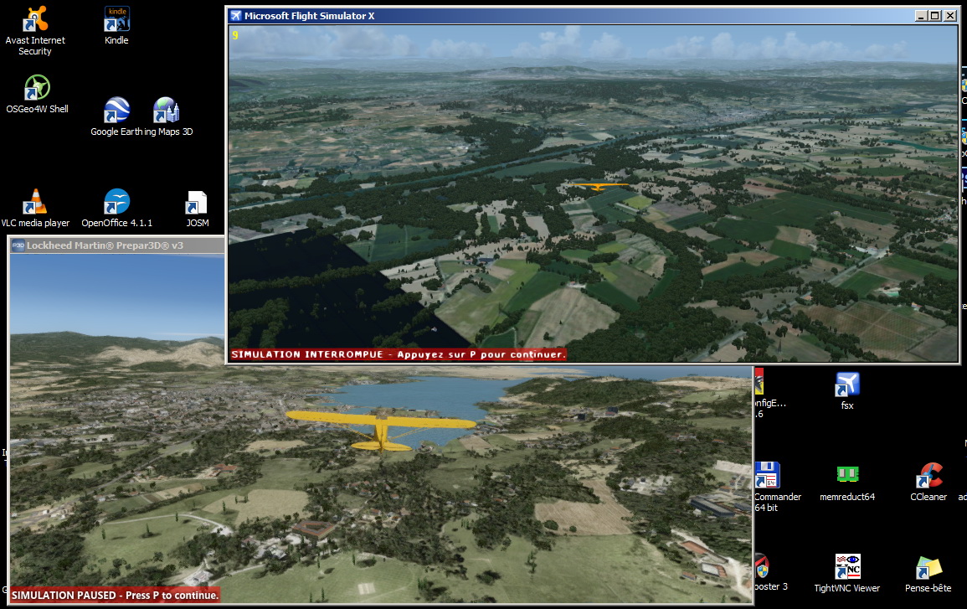967x609 pixels.
Task: Click the yellow aircraft in Flight Simulator X
Action: point(598,185)
